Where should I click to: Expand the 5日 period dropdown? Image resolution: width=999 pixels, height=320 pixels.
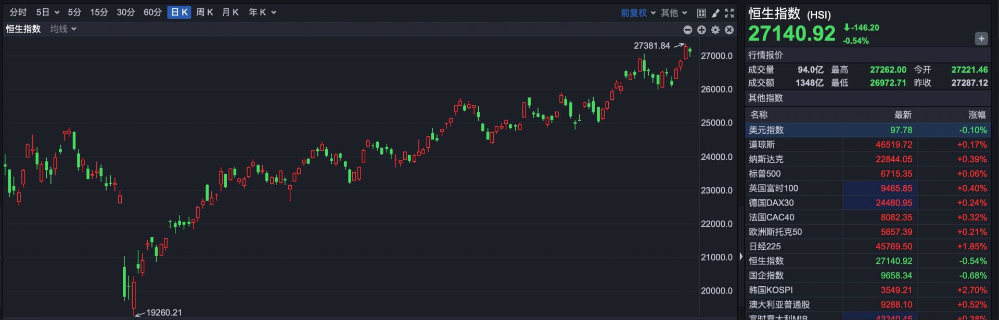coord(47,12)
